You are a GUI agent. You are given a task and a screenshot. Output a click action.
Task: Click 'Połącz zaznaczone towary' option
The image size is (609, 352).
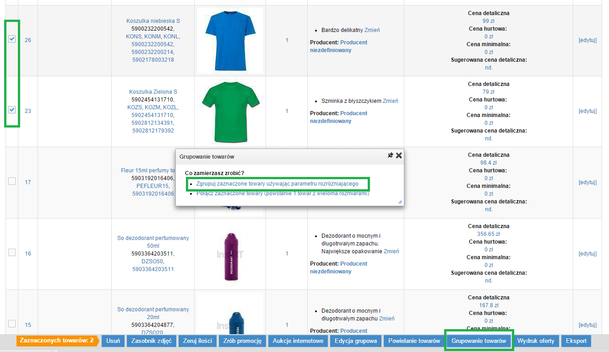(283, 193)
